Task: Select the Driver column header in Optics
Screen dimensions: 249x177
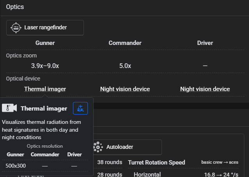Action: 205,43
